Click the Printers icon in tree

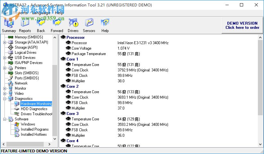(x=11, y=68)
